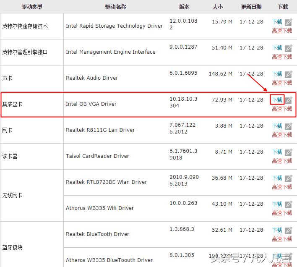297x267 pixels.
Task: Click size value 3.88 M
Action: click(224, 126)
